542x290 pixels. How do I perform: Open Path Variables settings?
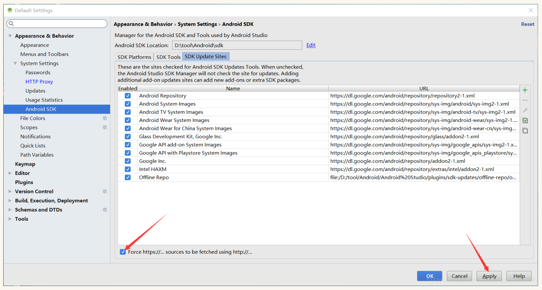(37, 155)
